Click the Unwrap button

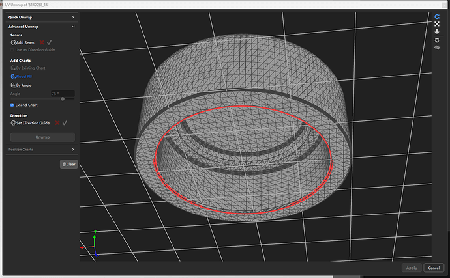[42, 137]
